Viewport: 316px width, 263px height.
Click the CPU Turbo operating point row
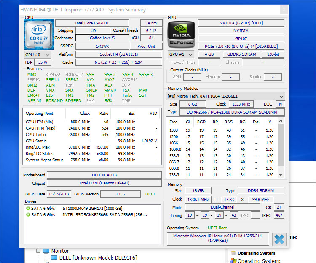tap(91, 135)
